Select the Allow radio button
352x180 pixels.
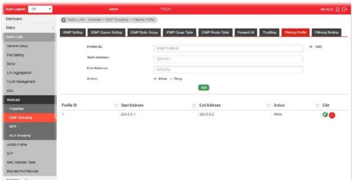click(155, 79)
